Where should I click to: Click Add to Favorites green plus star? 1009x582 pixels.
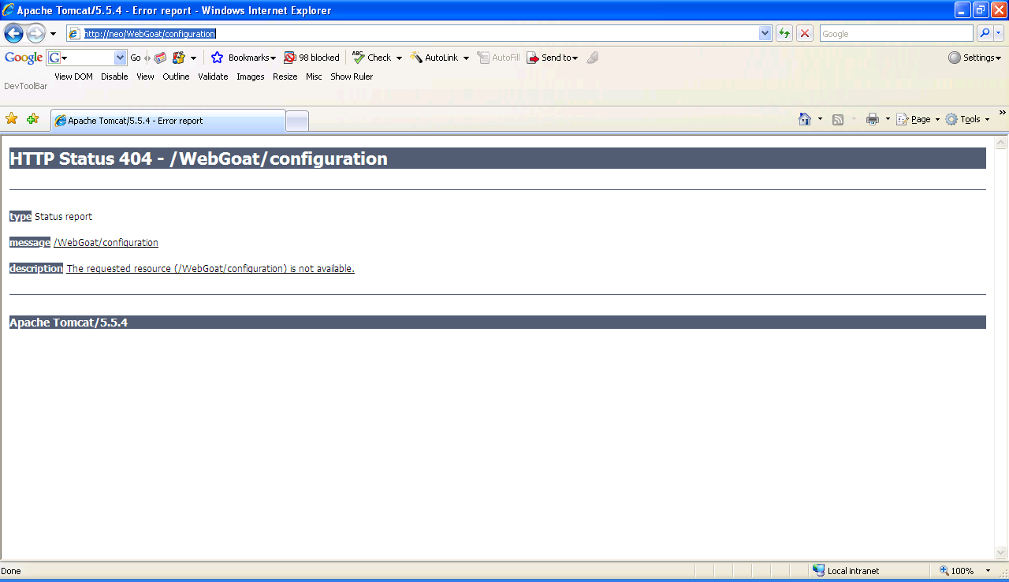coord(32,119)
